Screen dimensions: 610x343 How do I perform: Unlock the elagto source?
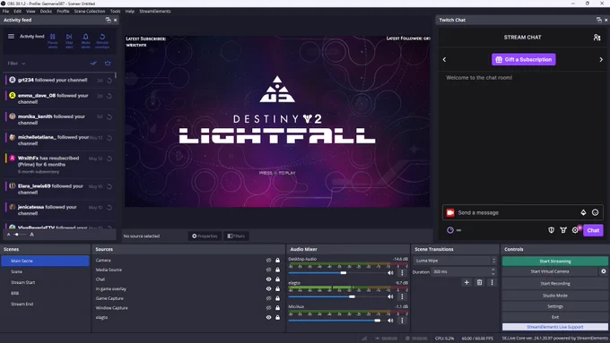[x=277, y=317]
